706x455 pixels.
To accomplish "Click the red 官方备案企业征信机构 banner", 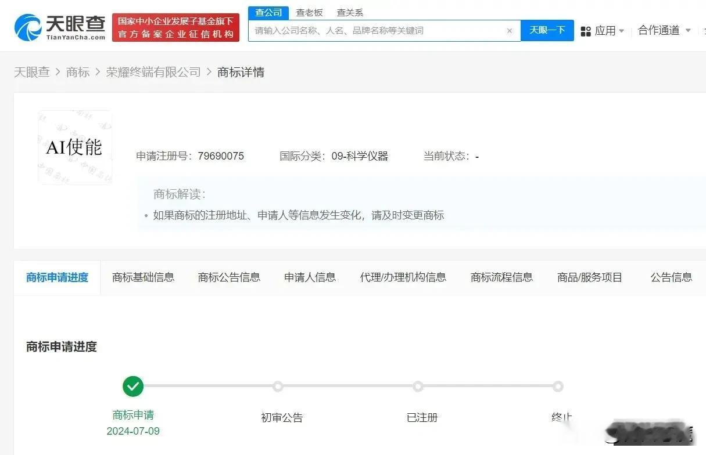I will pyautogui.click(x=175, y=27).
